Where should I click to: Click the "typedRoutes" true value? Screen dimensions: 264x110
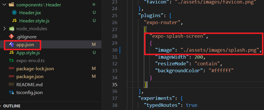[191, 105]
